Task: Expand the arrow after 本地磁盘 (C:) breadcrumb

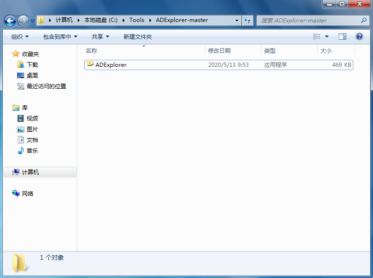Action: click(123, 21)
